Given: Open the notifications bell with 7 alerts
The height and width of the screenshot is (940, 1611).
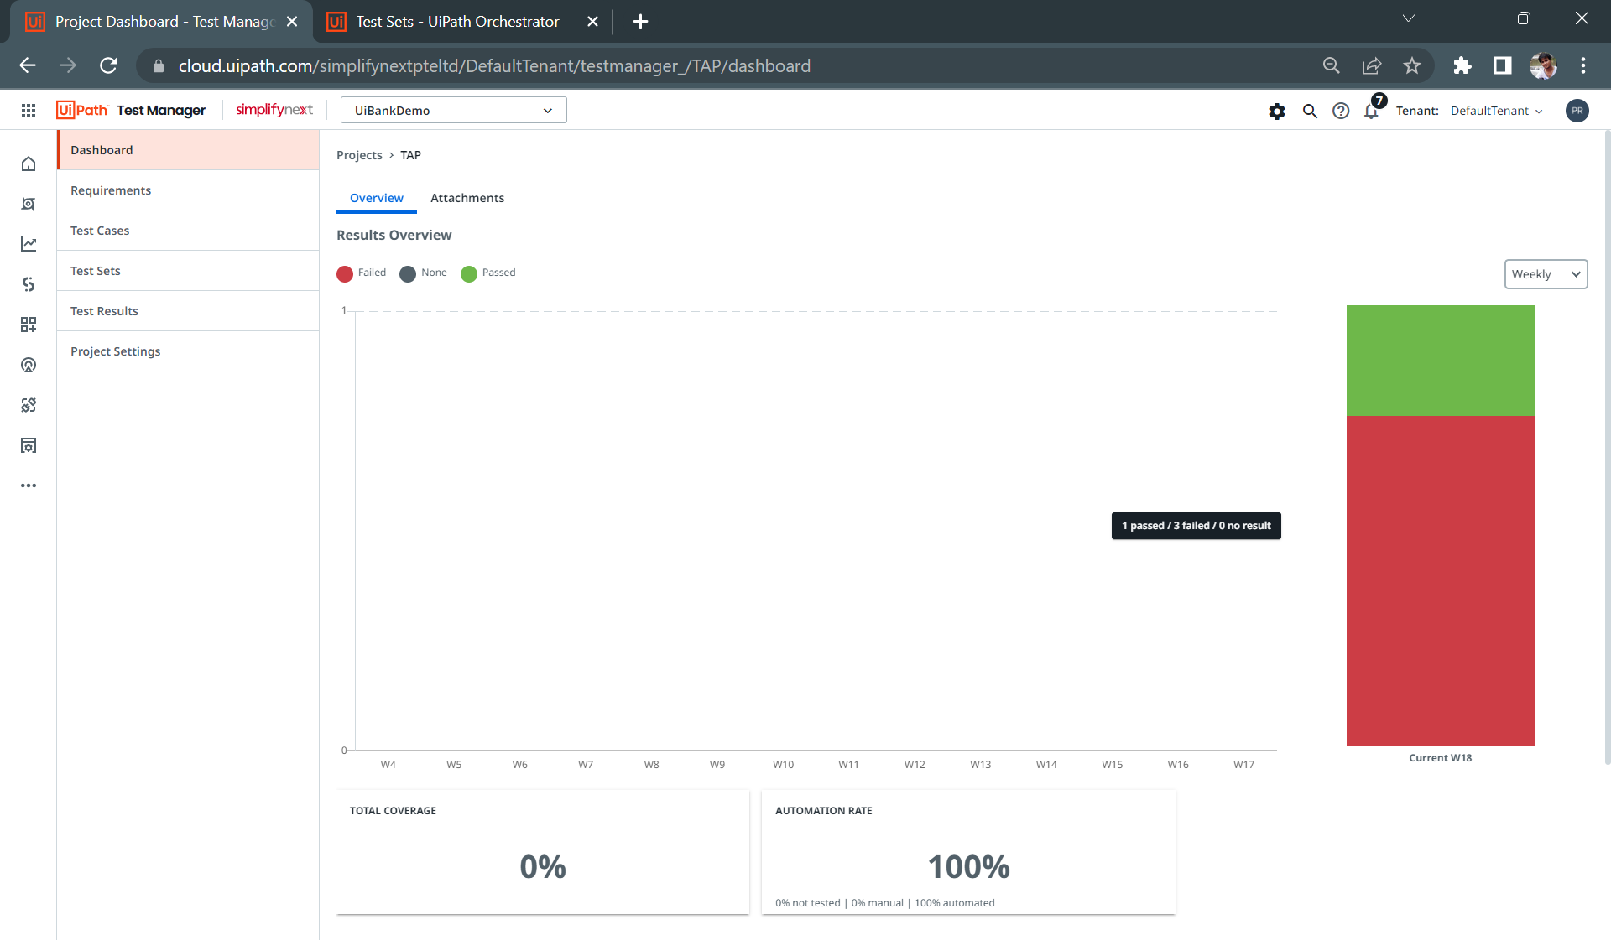Looking at the screenshot, I should point(1371,112).
